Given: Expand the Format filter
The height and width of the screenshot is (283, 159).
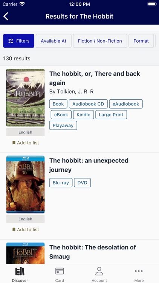Looking at the screenshot, I should point(141,41).
